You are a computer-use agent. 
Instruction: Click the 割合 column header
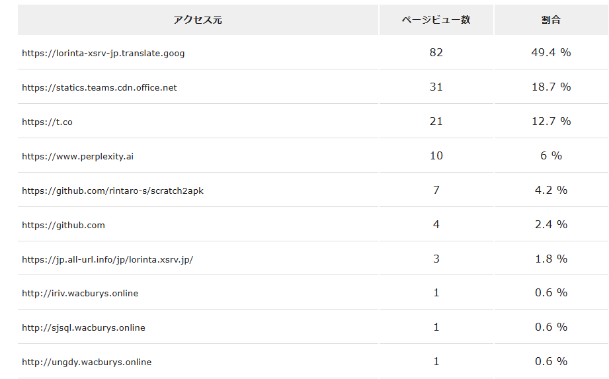click(551, 20)
